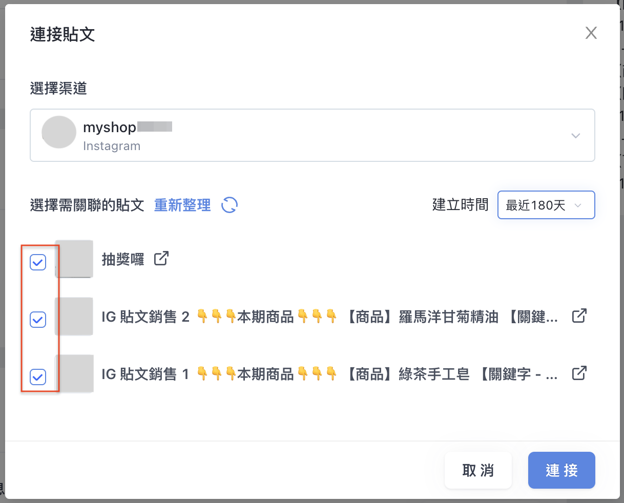
Task: Click the IG 貼文銷售 1 thumbnail
Action: [74, 373]
